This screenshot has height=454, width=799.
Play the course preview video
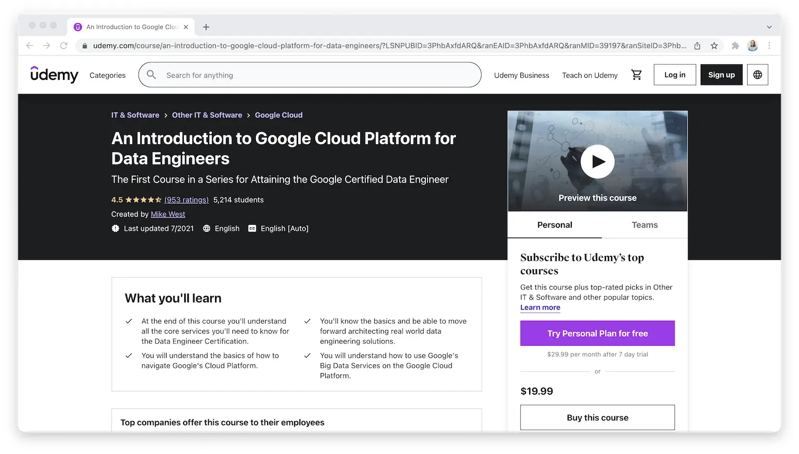pos(597,161)
